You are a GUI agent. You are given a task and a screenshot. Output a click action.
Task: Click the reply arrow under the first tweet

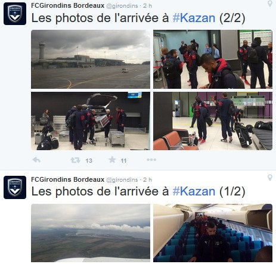click(x=36, y=160)
